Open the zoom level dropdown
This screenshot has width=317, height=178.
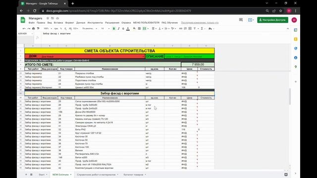tap(48, 29)
